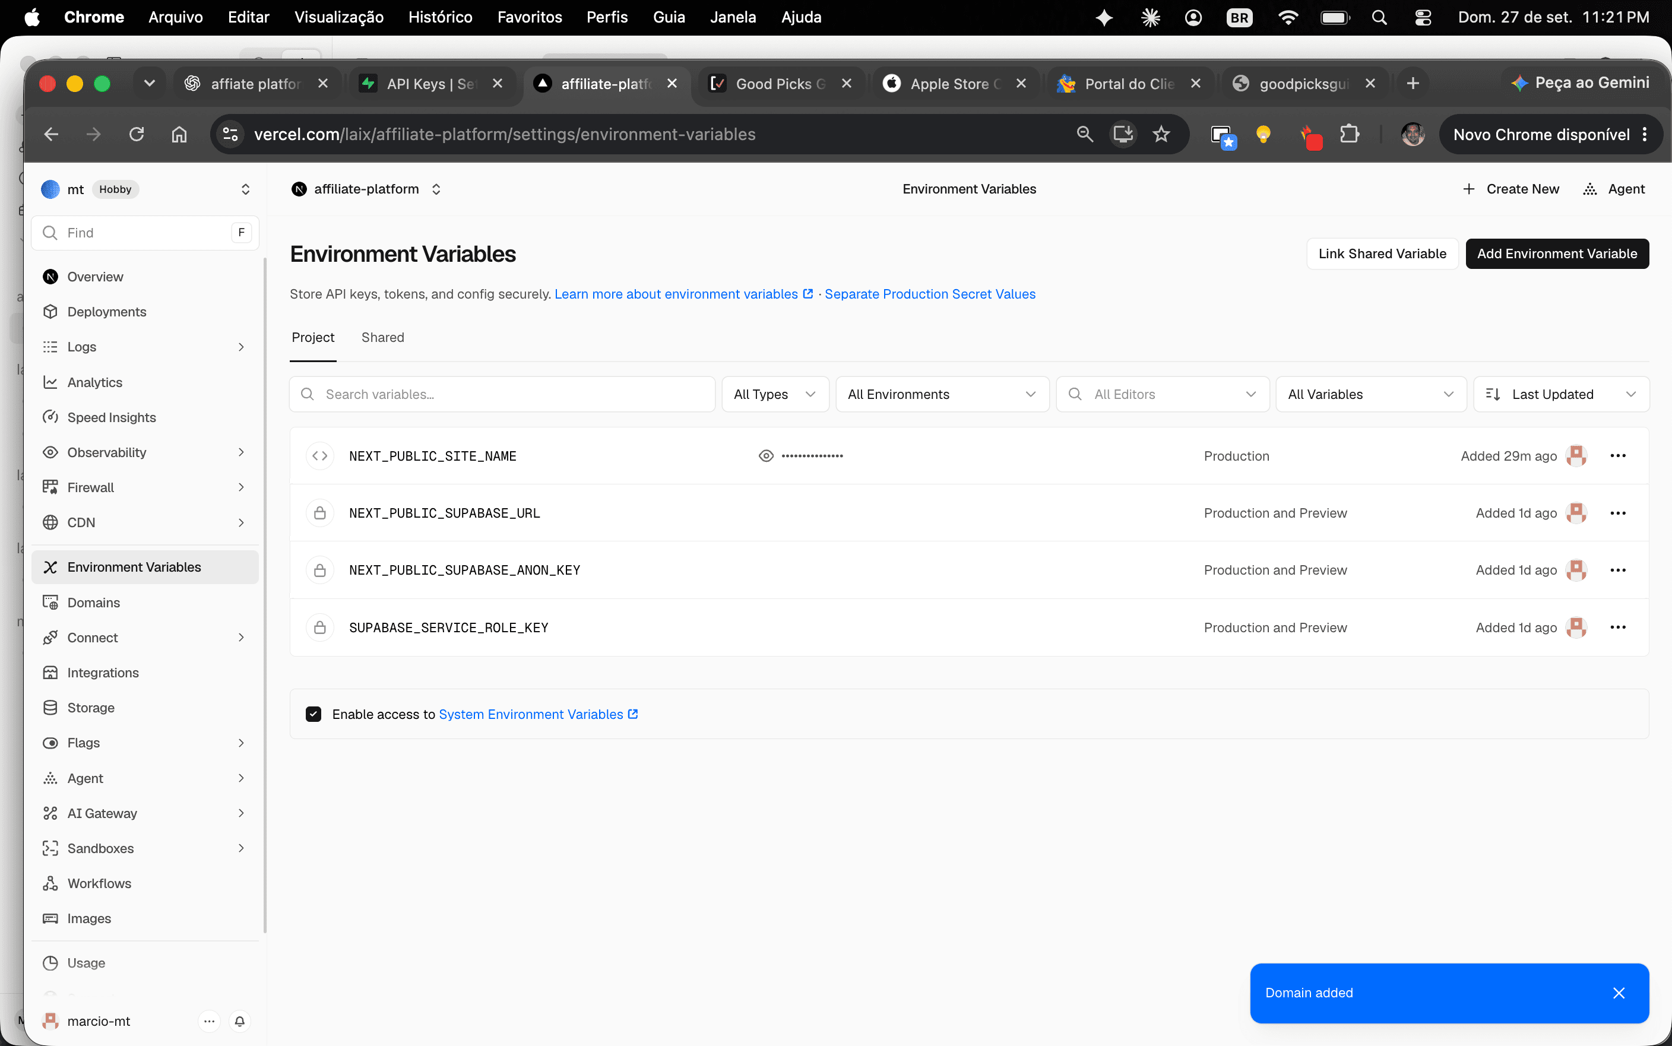1672x1046 pixels.
Task: Open the Chrome extensions puzzle icon
Action: coord(1349,134)
